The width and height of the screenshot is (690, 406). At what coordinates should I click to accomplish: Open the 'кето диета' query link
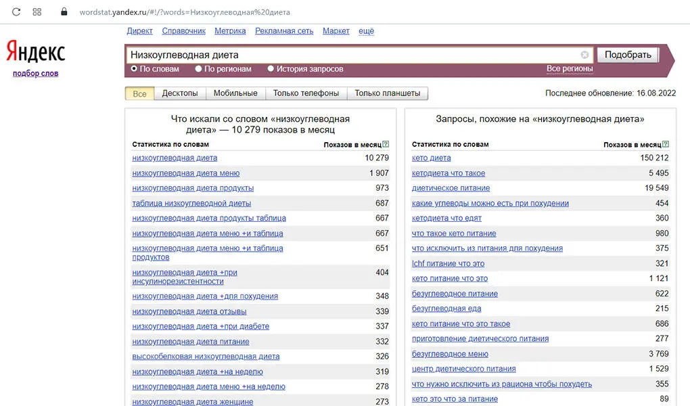pos(431,158)
